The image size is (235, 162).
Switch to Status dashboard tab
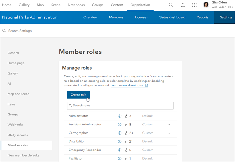point(172,17)
